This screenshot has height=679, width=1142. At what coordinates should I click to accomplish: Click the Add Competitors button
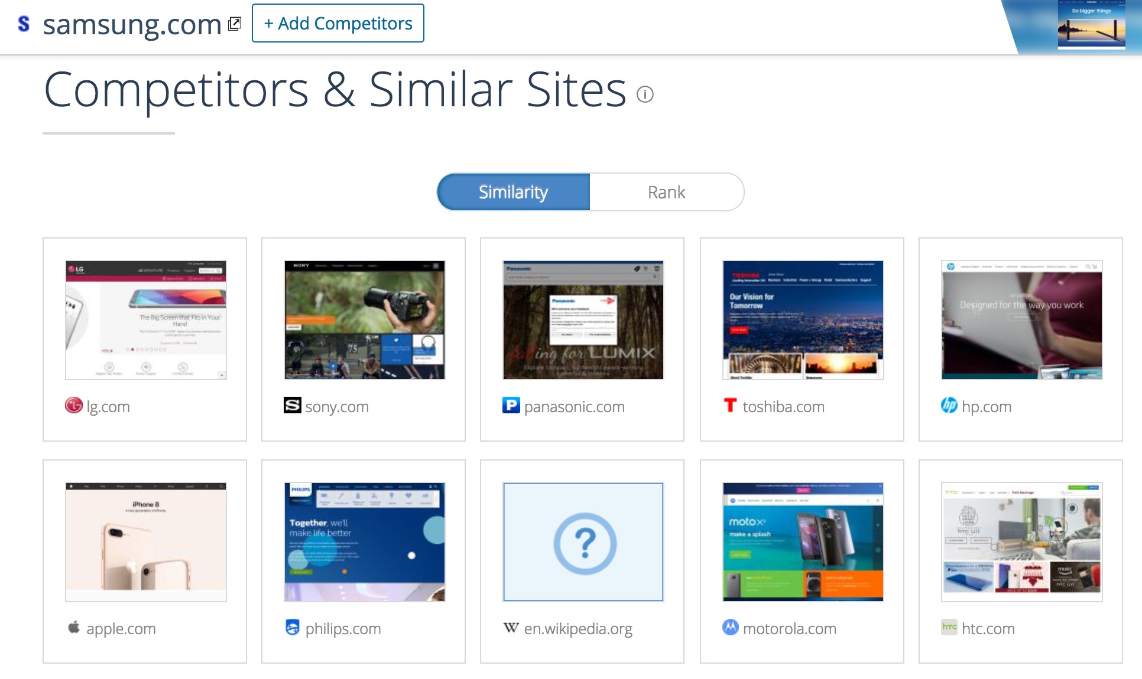[x=338, y=23]
